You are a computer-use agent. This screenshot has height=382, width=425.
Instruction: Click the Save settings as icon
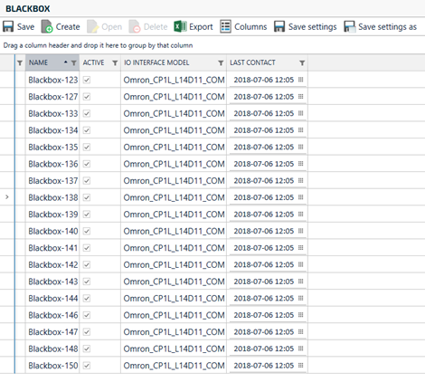click(350, 26)
